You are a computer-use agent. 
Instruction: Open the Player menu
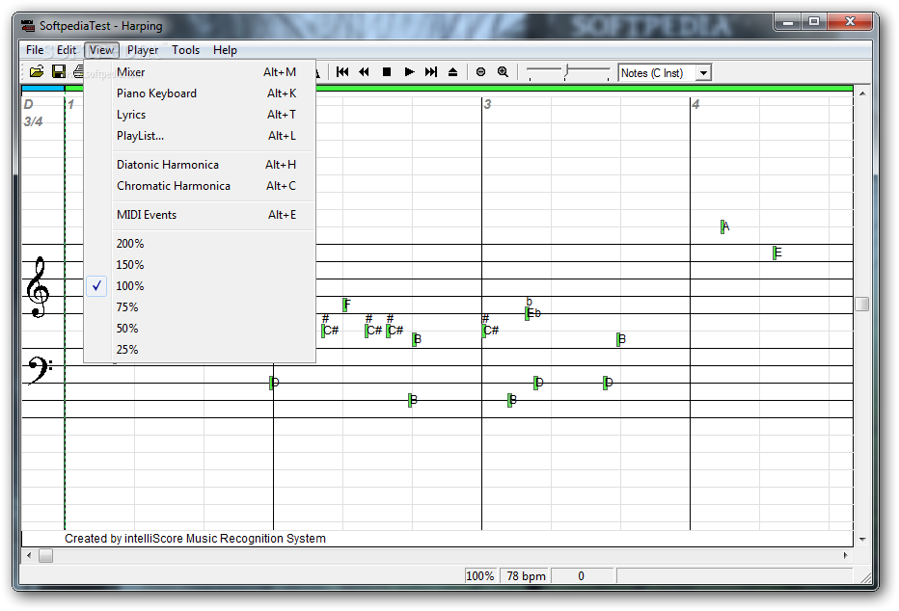click(143, 50)
